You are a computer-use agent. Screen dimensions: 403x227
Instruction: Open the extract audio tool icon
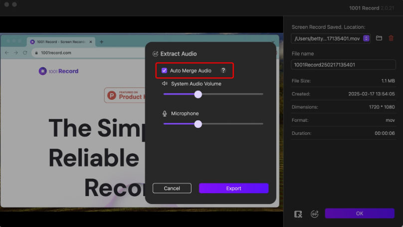315,214
